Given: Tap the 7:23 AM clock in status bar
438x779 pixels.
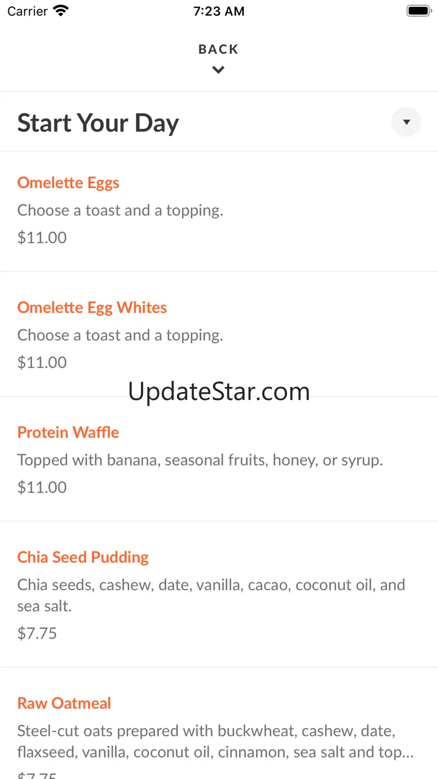Looking at the screenshot, I should pyautogui.click(x=218, y=11).
